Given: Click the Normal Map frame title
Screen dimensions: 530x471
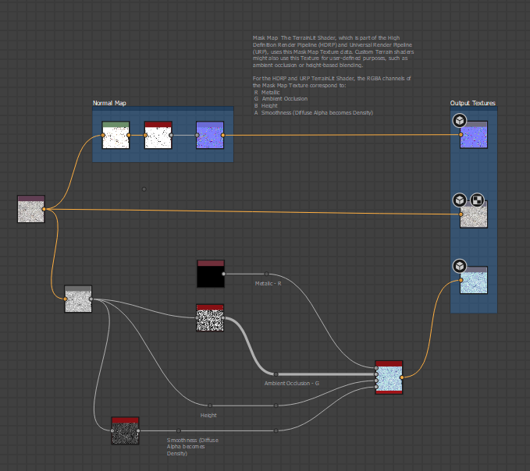Looking at the screenshot, I should click(x=108, y=104).
